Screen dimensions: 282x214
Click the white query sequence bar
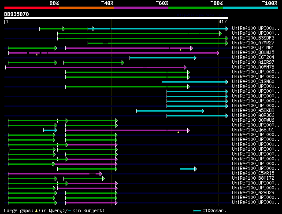[116, 18]
